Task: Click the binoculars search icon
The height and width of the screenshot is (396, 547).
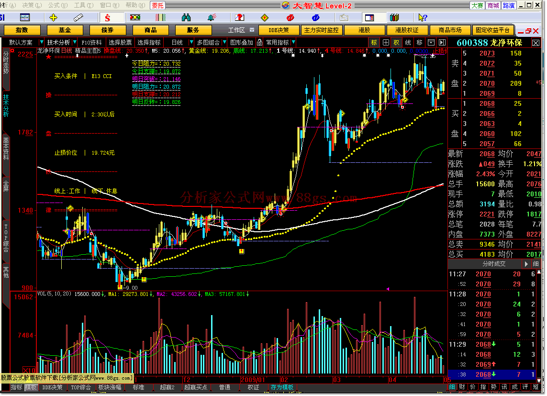Action: tap(186, 17)
